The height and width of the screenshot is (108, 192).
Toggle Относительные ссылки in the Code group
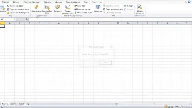[18, 9]
